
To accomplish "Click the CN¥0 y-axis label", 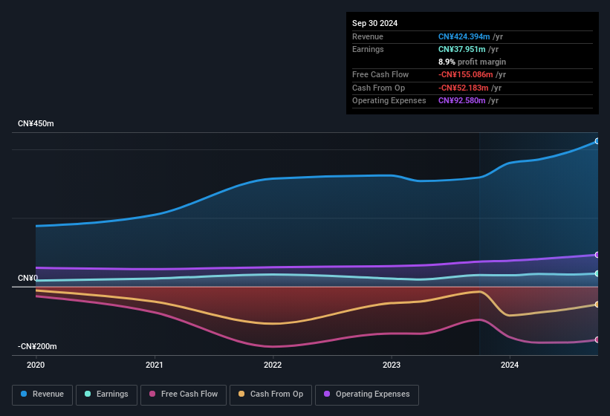I will [x=27, y=278].
